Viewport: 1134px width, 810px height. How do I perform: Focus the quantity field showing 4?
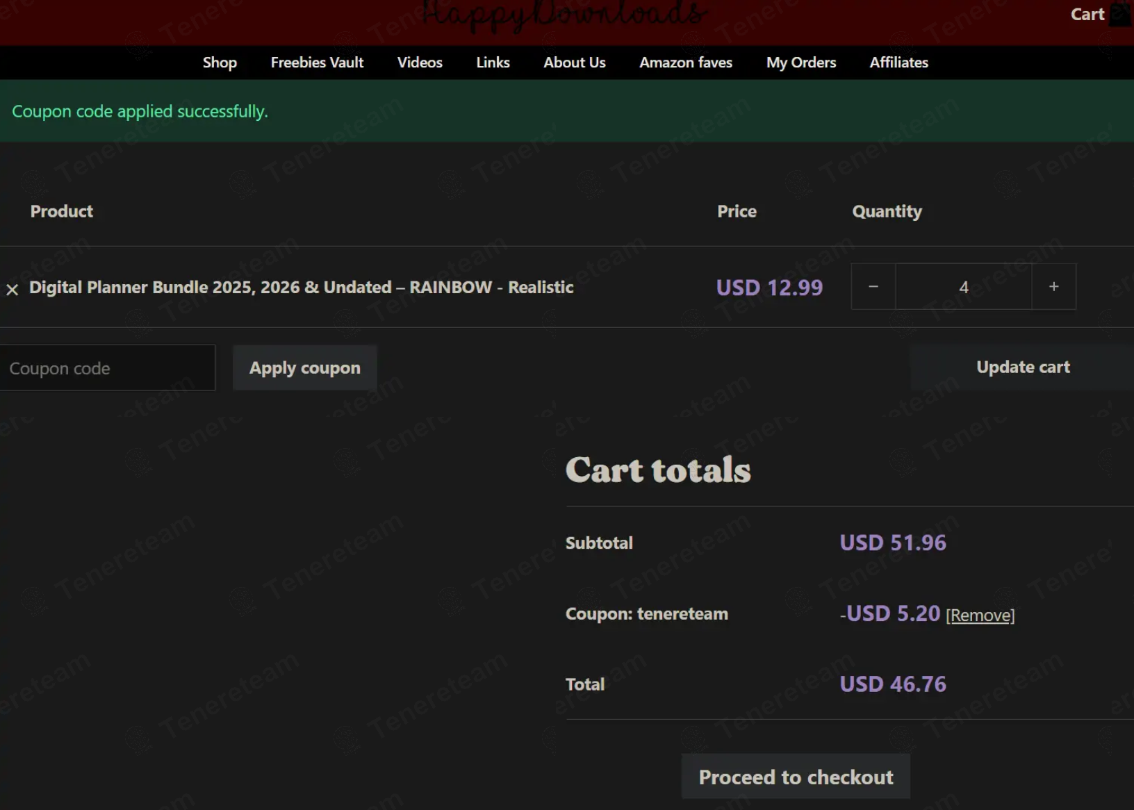pyautogui.click(x=963, y=286)
